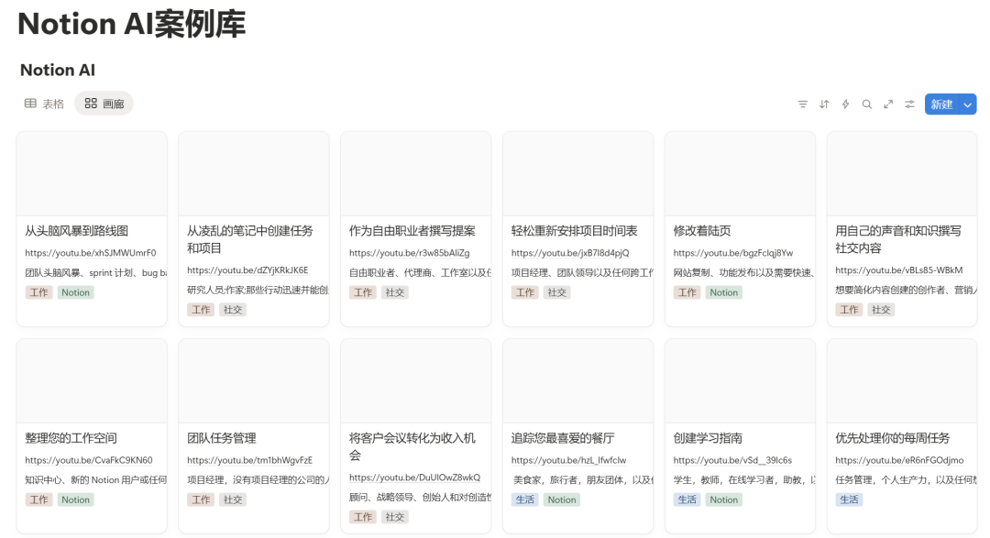Click Notion tag on 整理您的工作空间 card
The height and width of the screenshot is (538, 990).
[75, 500]
